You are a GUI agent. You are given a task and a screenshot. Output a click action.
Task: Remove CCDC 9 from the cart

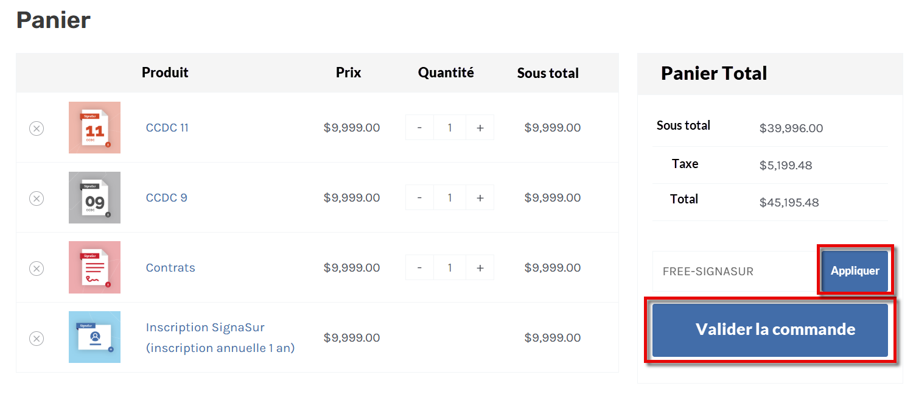point(37,199)
